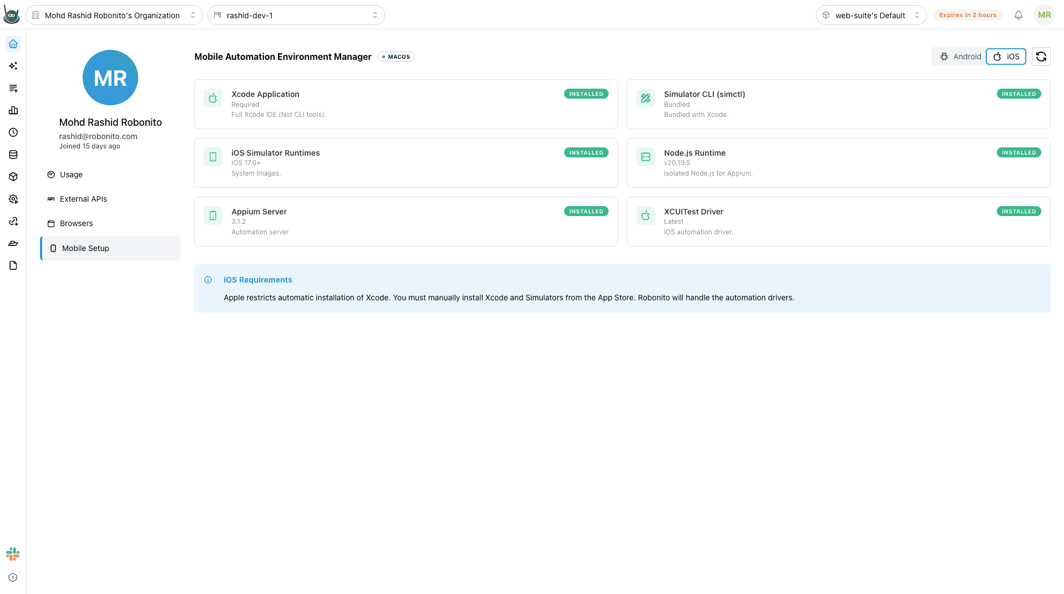Click the 'Simulator CLI (simctl)' title
The height and width of the screenshot is (594, 1064).
(x=705, y=94)
